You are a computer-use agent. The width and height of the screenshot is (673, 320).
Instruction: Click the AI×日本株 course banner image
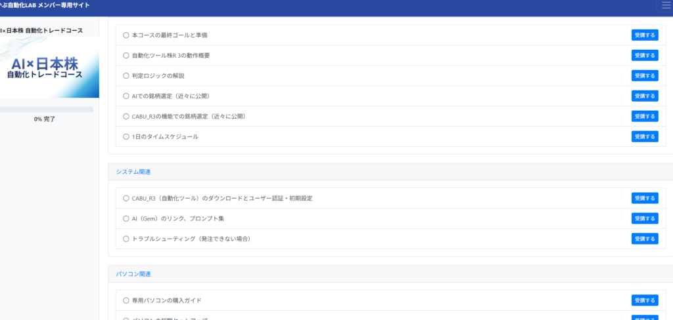click(49, 68)
